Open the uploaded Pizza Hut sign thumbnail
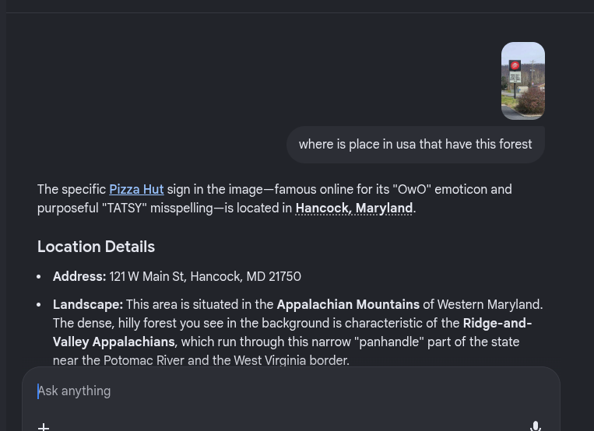Screen dimensions: 594x431 pyautogui.click(x=522, y=81)
